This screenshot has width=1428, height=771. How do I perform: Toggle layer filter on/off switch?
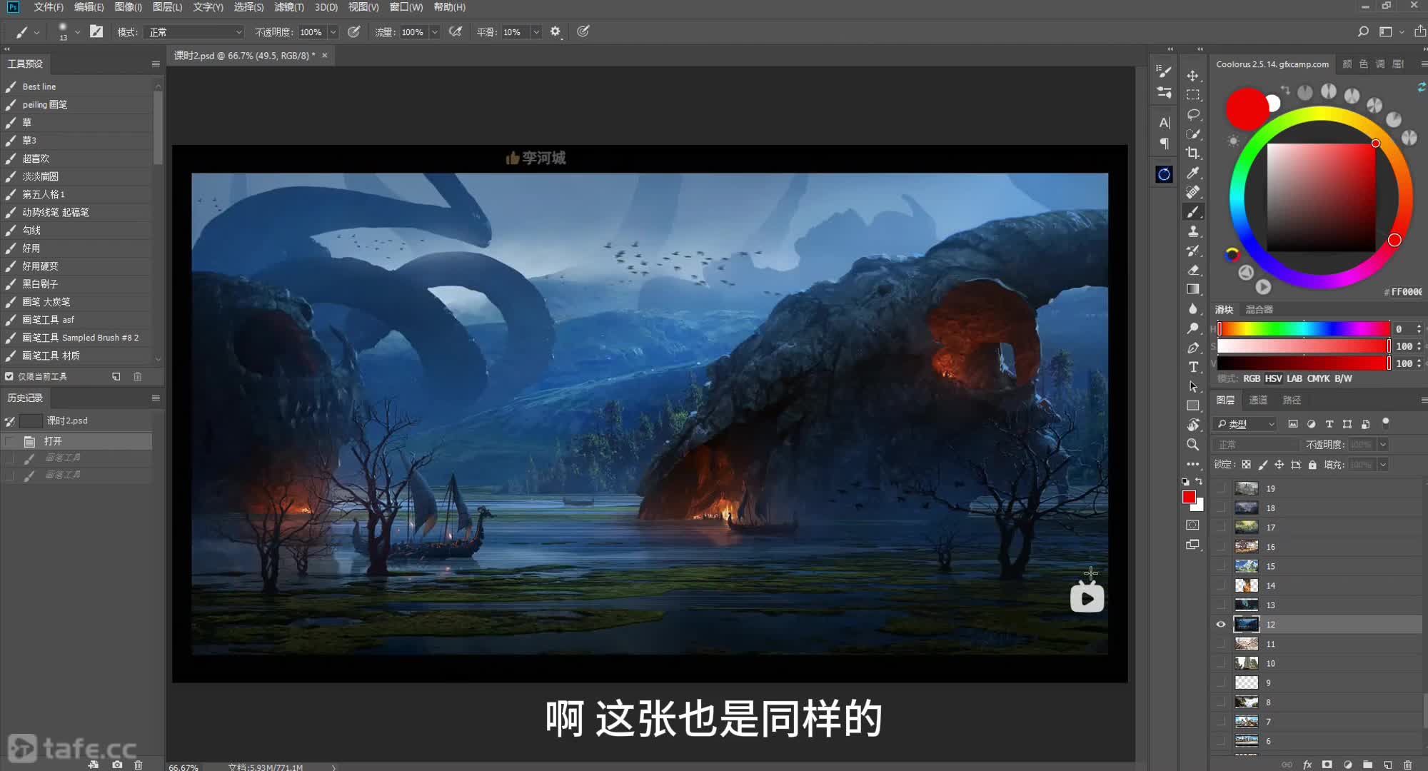tap(1386, 423)
